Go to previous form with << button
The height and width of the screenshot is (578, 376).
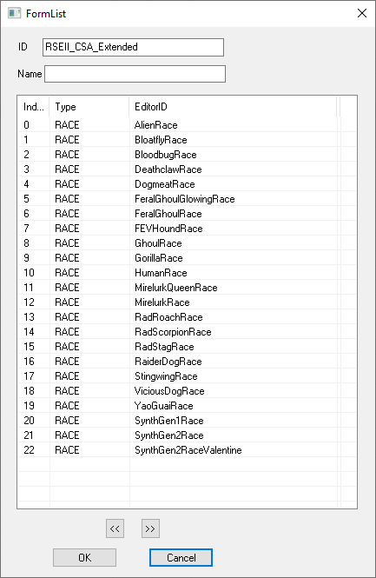coord(115,528)
